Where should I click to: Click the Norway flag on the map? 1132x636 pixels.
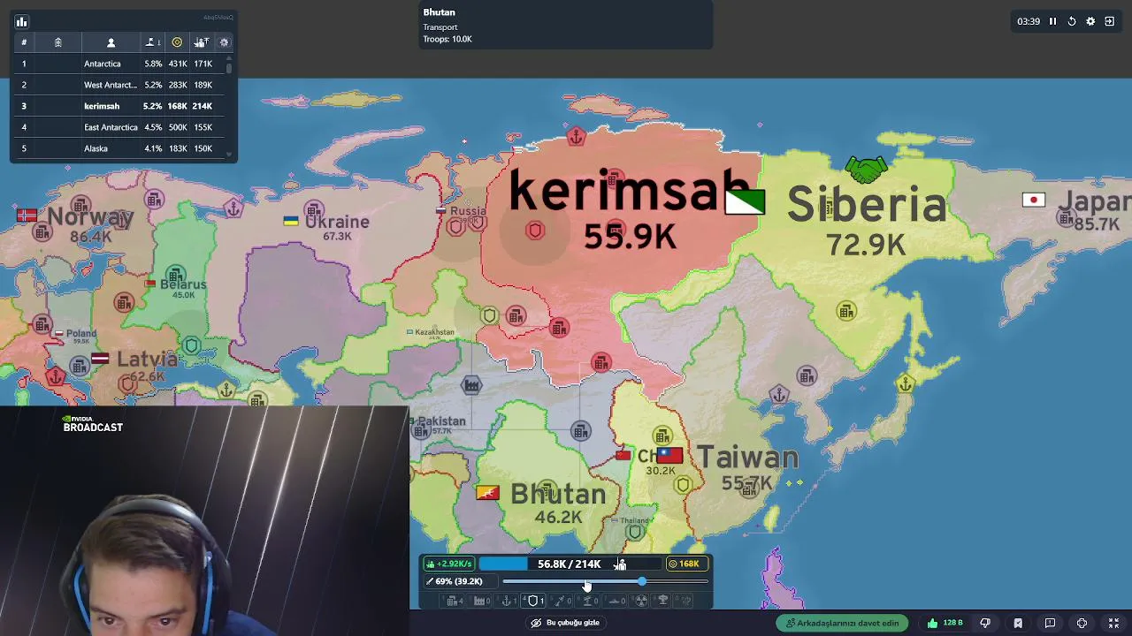[27, 215]
